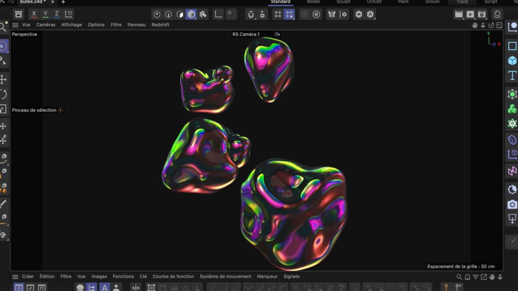Click the Courbe de fonction menu

point(173,277)
